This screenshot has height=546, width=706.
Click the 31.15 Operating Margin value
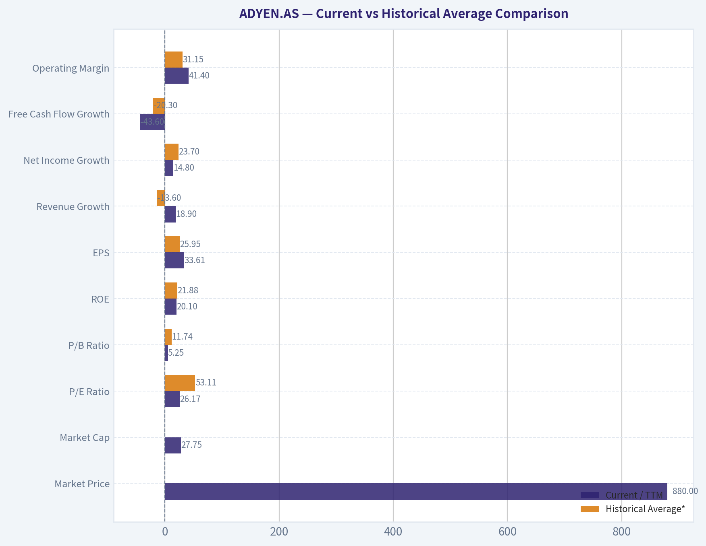tap(193, 59)
